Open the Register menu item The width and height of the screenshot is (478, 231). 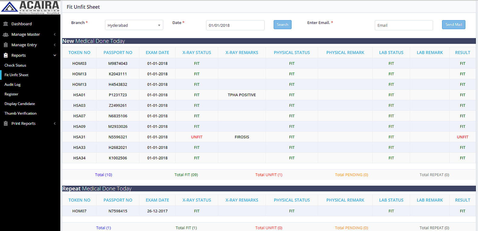pyautogui.click(x=11, y=94)
